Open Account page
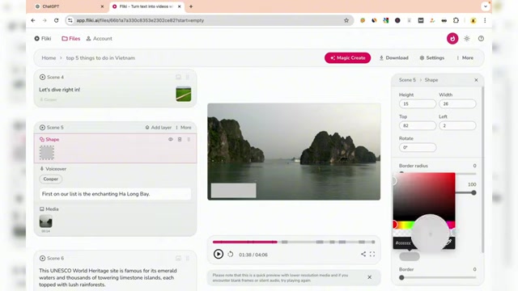This screenshot has height=291, width=518. click(x=99, y=39)
